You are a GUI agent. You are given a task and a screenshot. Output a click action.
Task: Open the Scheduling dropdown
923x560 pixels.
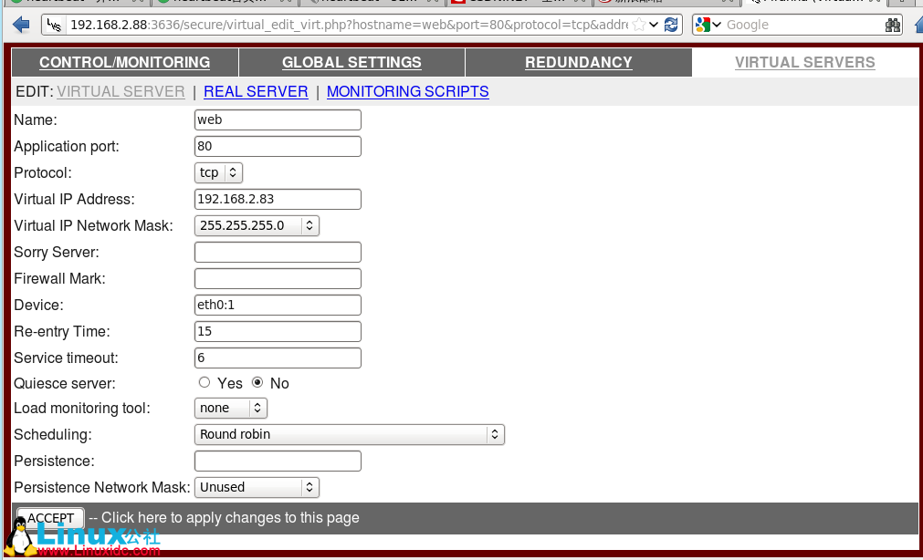coord(349,434)
